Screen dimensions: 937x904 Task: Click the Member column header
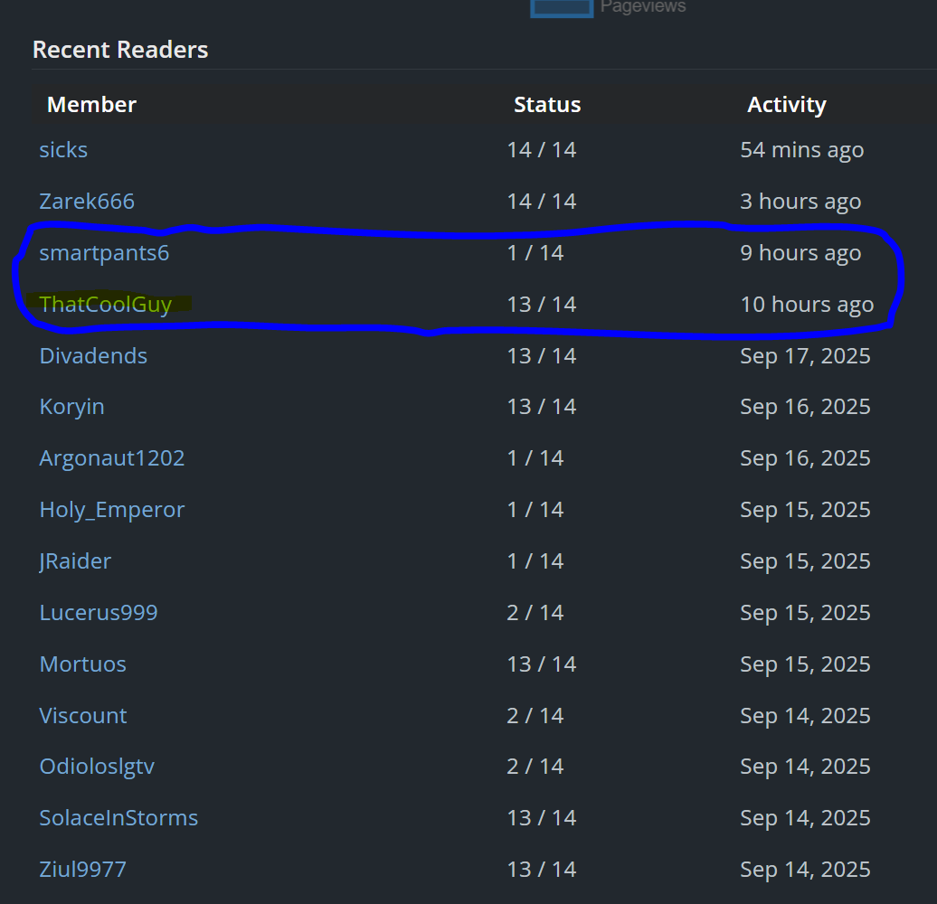(x=91, y=105)
